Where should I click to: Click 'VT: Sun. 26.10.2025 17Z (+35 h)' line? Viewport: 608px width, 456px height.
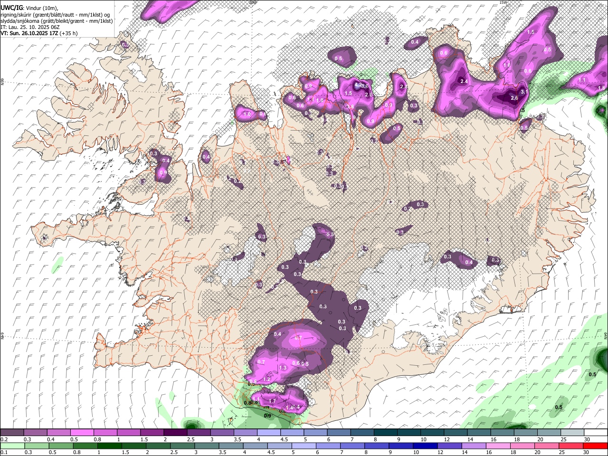[x=39, y=33]
